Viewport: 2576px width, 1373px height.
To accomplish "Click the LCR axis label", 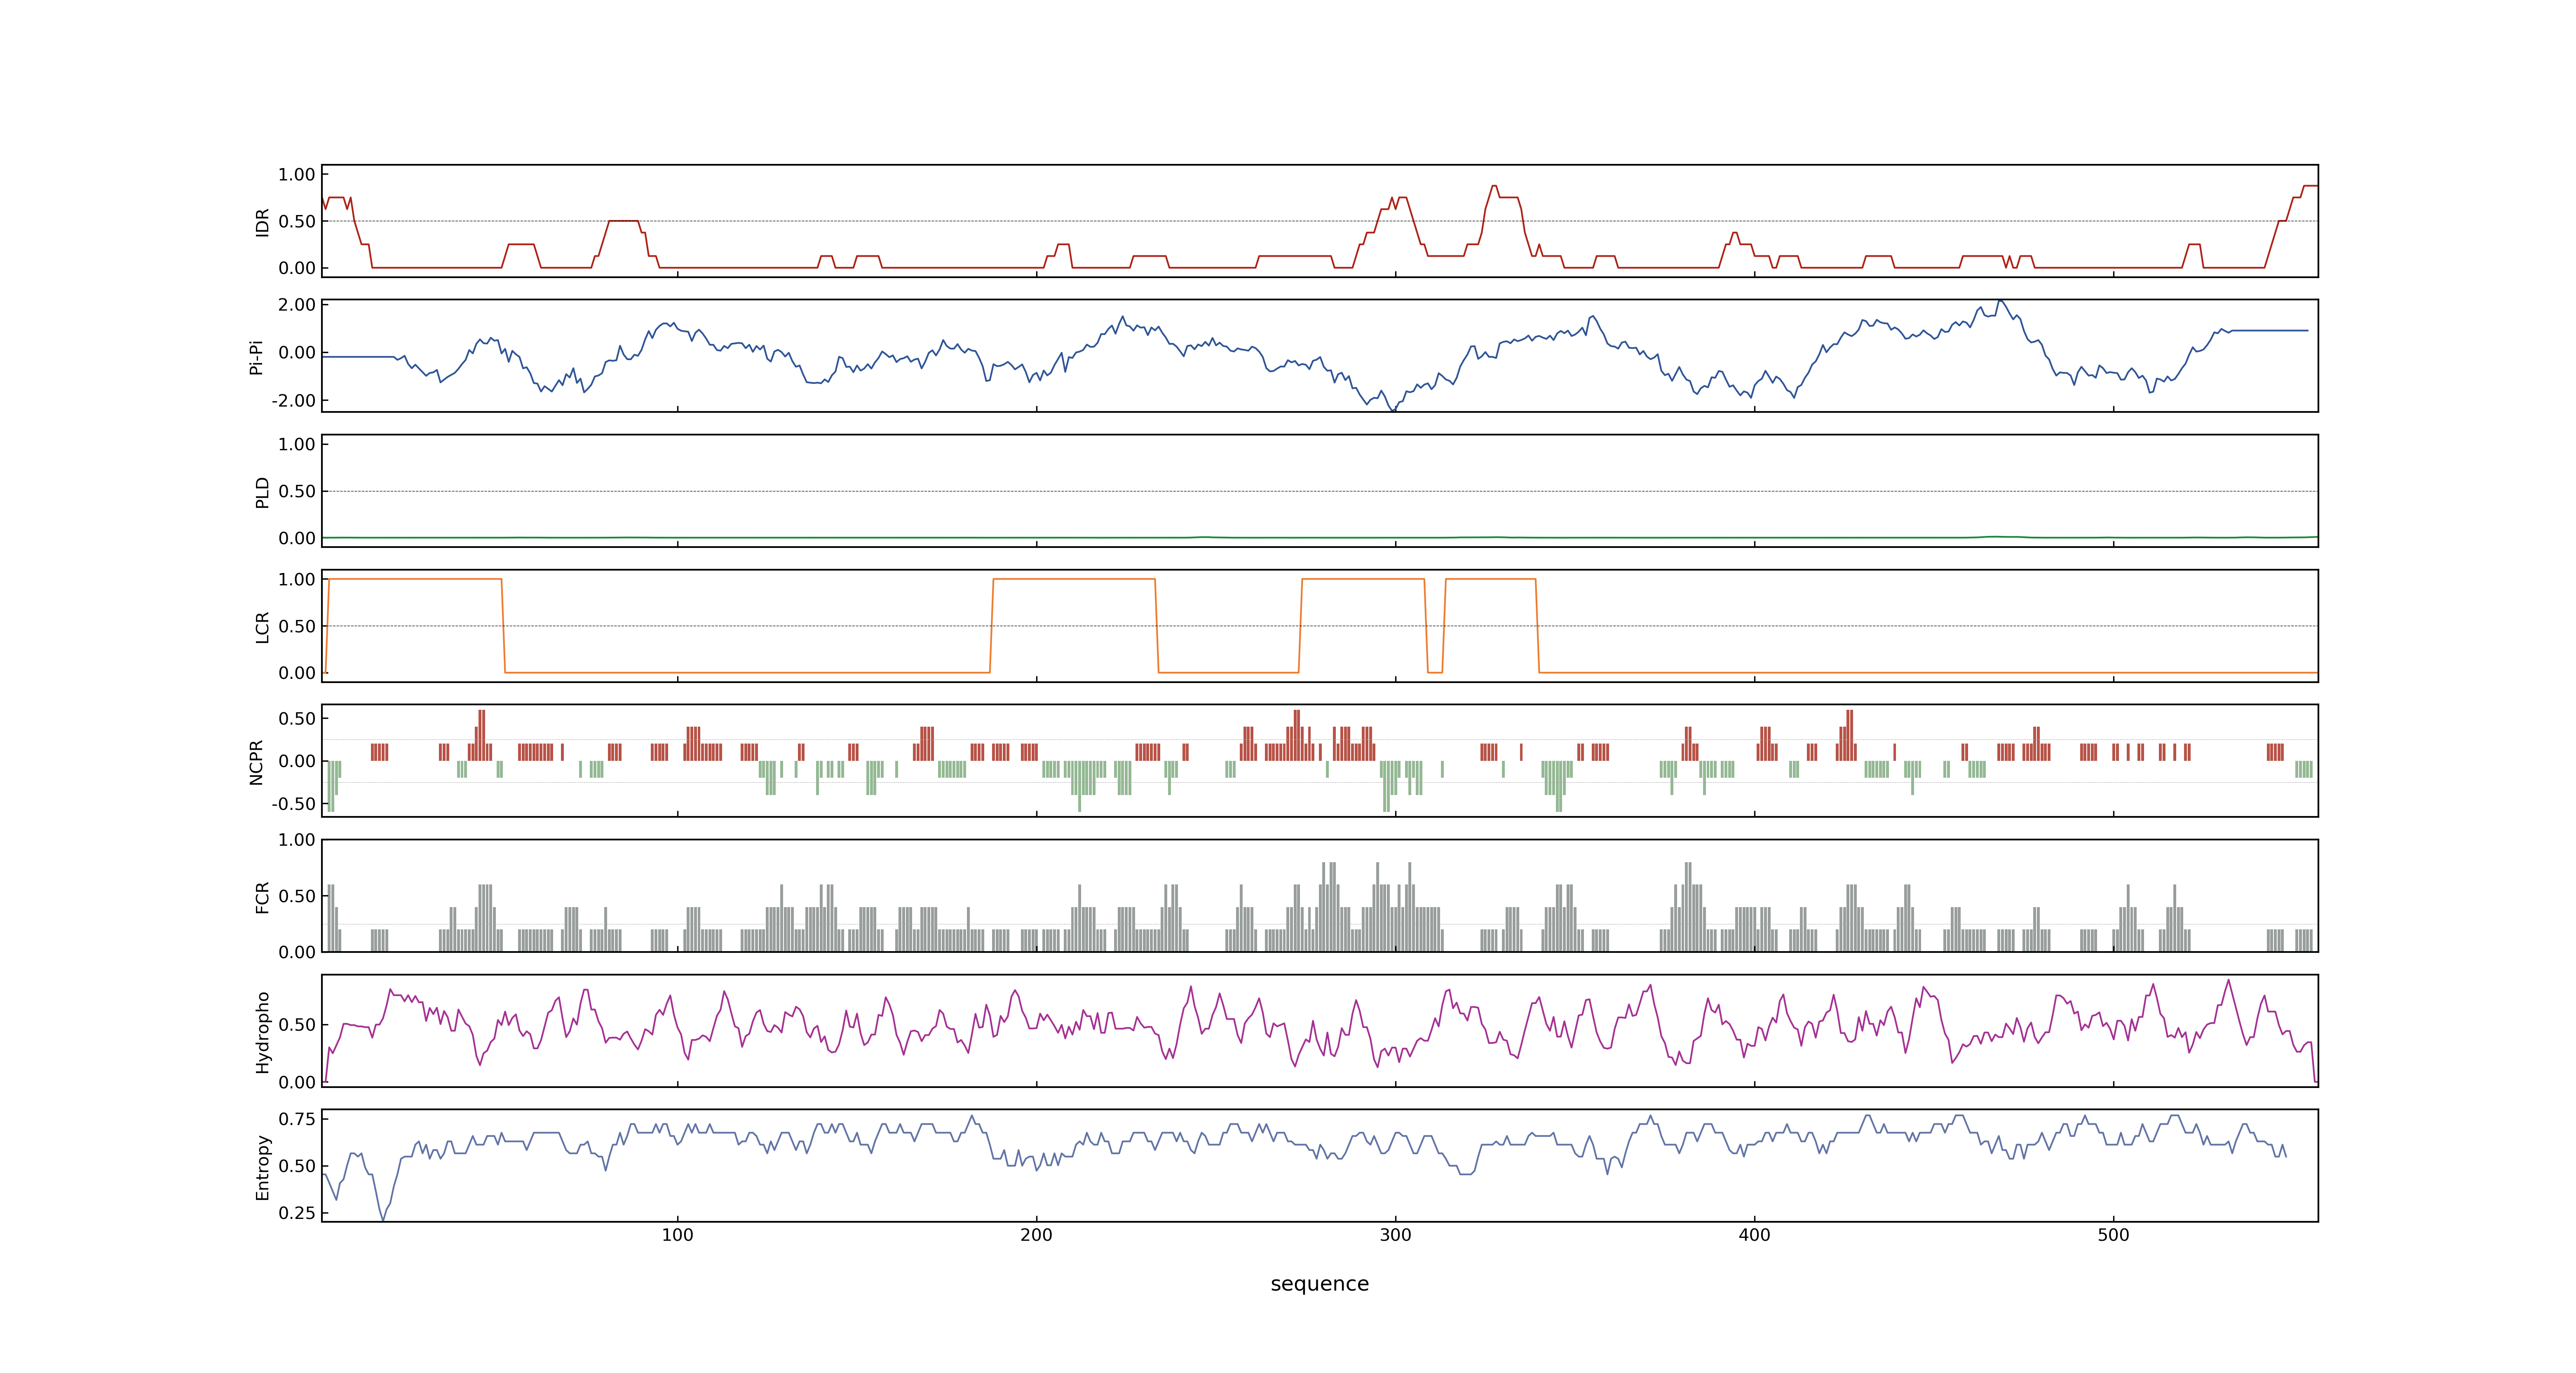I will click(x=262, y=627).
